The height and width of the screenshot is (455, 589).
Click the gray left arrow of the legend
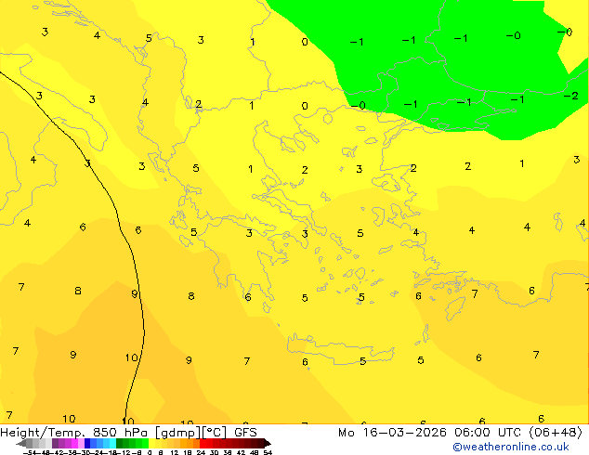click(21, 443)
